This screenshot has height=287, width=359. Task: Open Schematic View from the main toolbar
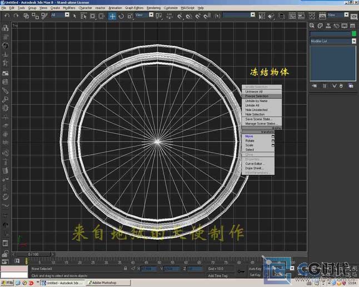pyautogui.click(x=301, y=16)
